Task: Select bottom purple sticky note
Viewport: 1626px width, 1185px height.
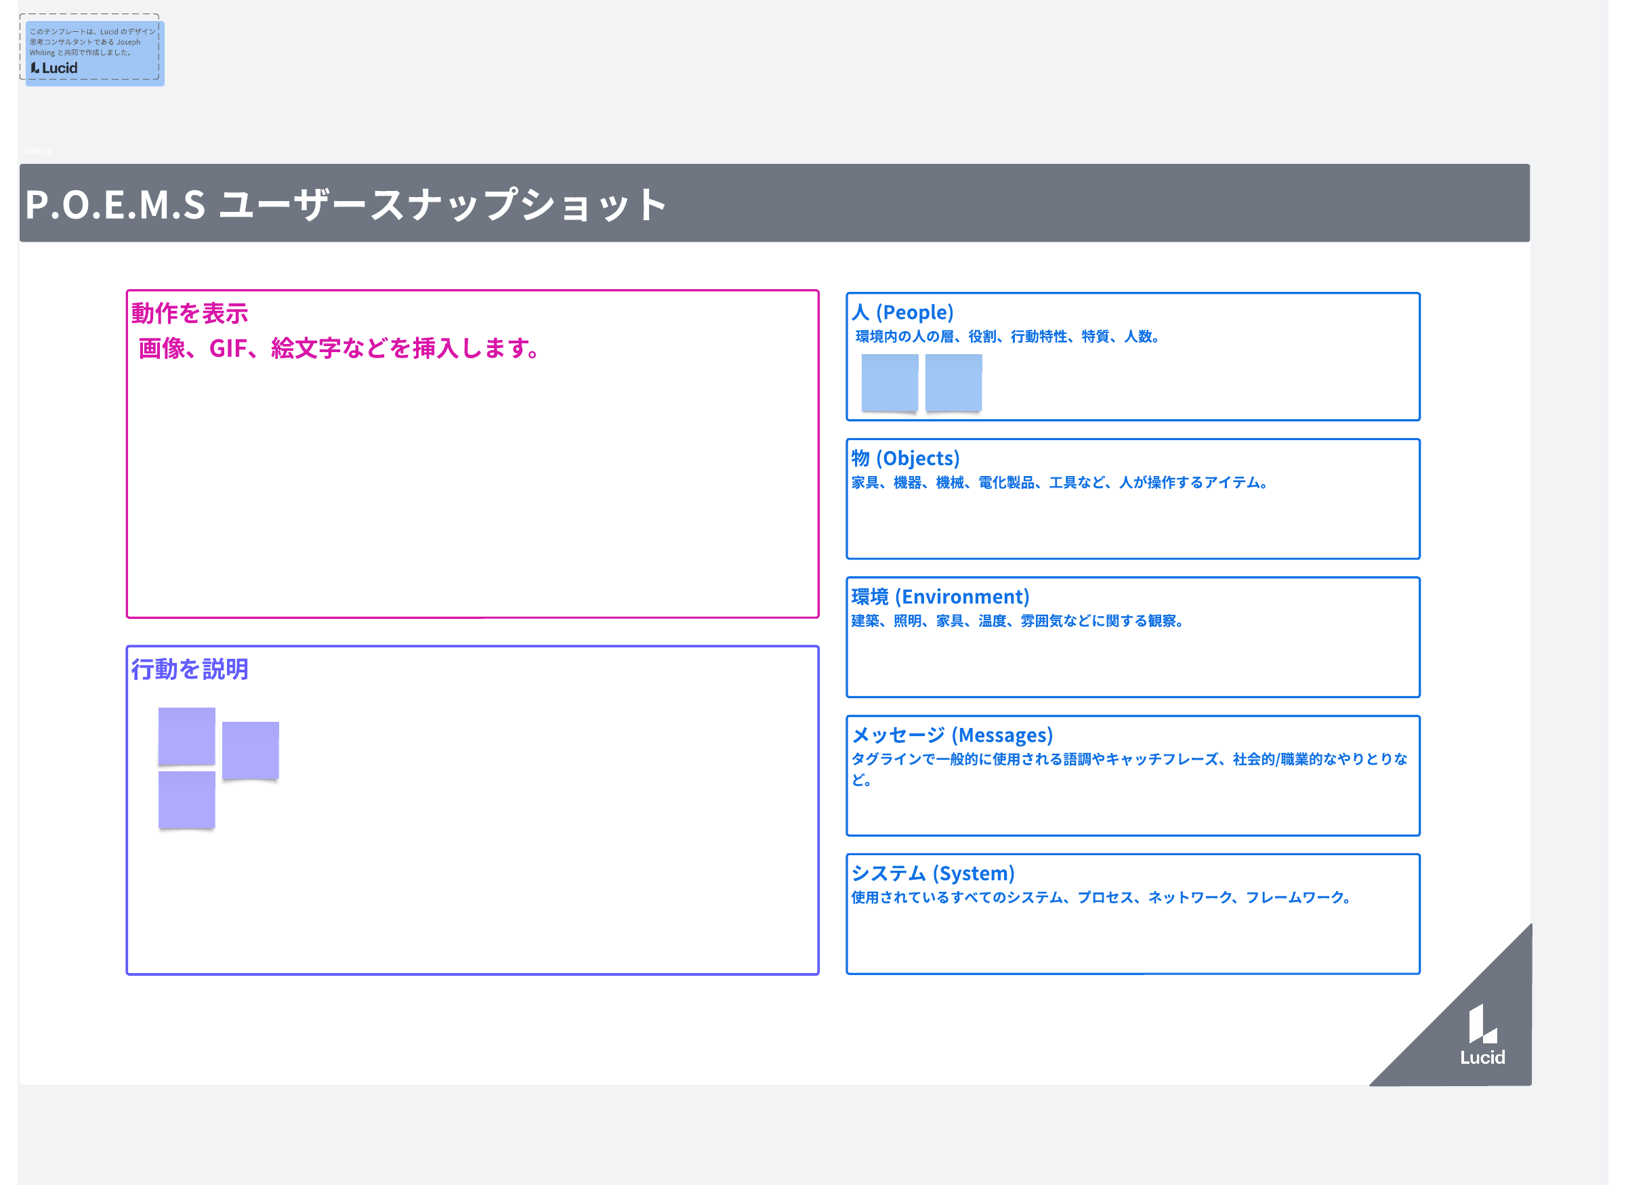Action: tap(186, 800)
